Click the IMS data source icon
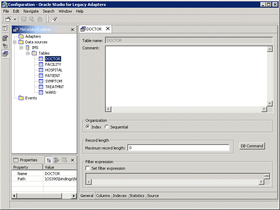 pos(28,48)
